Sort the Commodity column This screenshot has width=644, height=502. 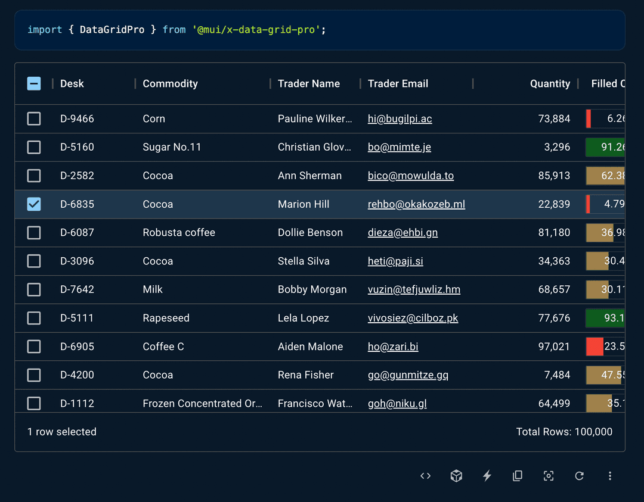170,83
